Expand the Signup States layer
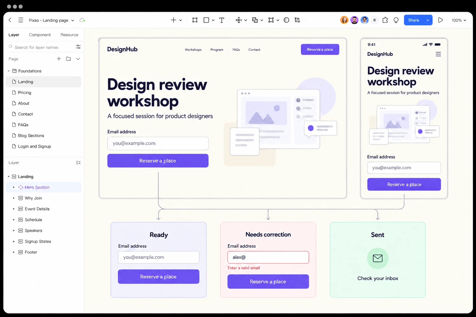The image size is (476, 317). 14,241
